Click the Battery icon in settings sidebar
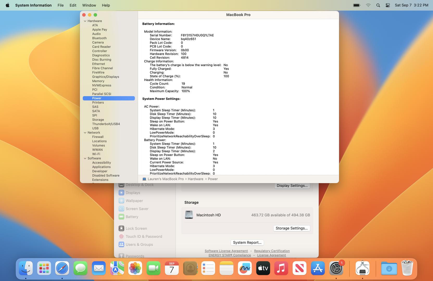The image size is (433, 281). [x=121, y=217]
